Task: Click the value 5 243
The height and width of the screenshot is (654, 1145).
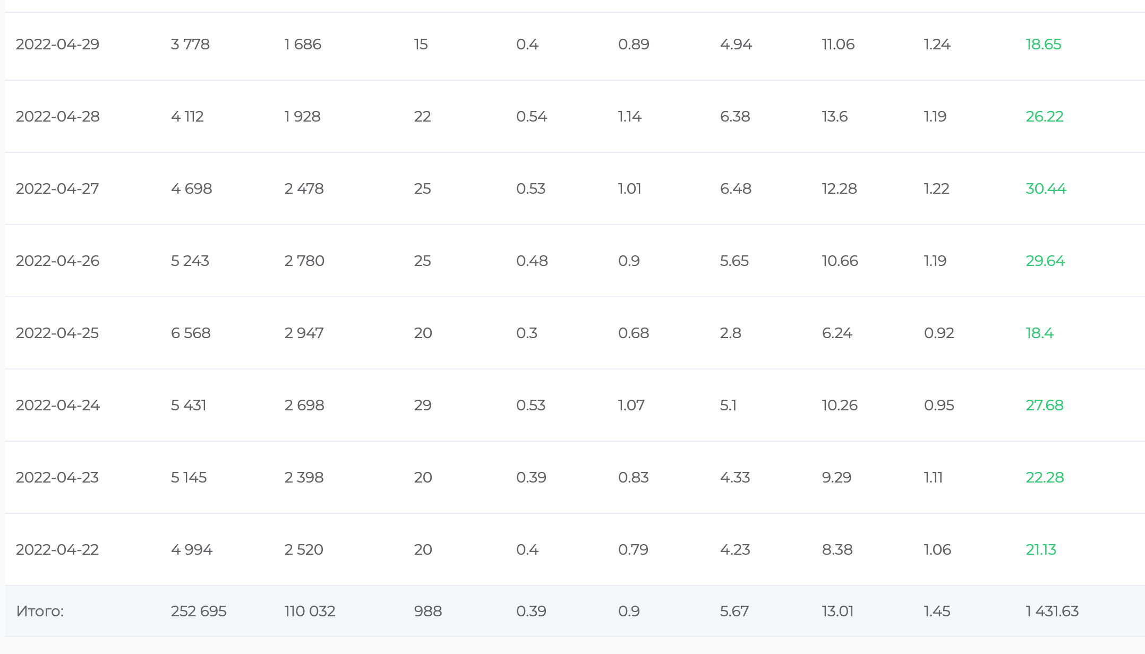Action: click(x=190, y=261)
